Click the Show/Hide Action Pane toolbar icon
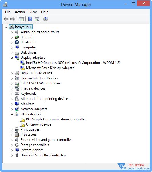Image resolution: width=152 pixels, height=172 pixels. [x=37, y=19]
